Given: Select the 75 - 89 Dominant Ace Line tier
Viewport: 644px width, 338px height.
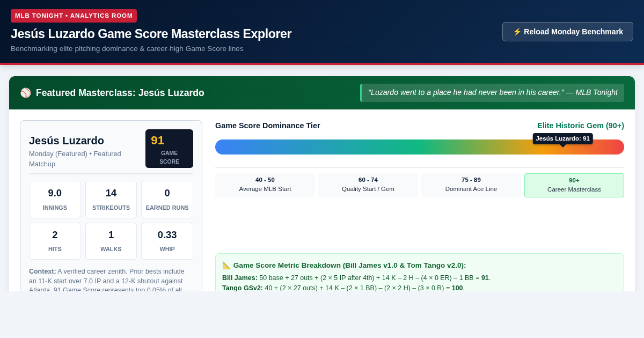Looking at the screenshot, I should click(x=471, y=185).
